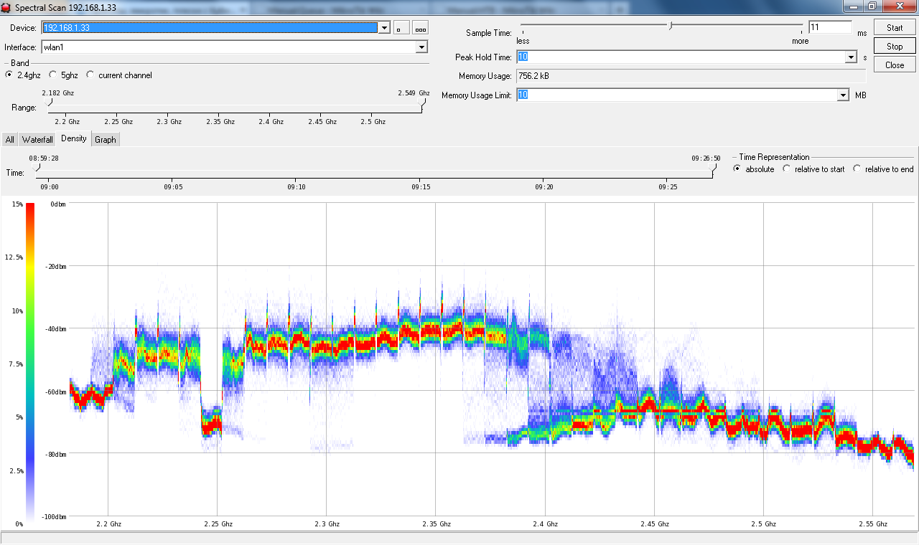Open the Device dropdown arrow
The image size is (919, 545).
[x=384, y=28]
